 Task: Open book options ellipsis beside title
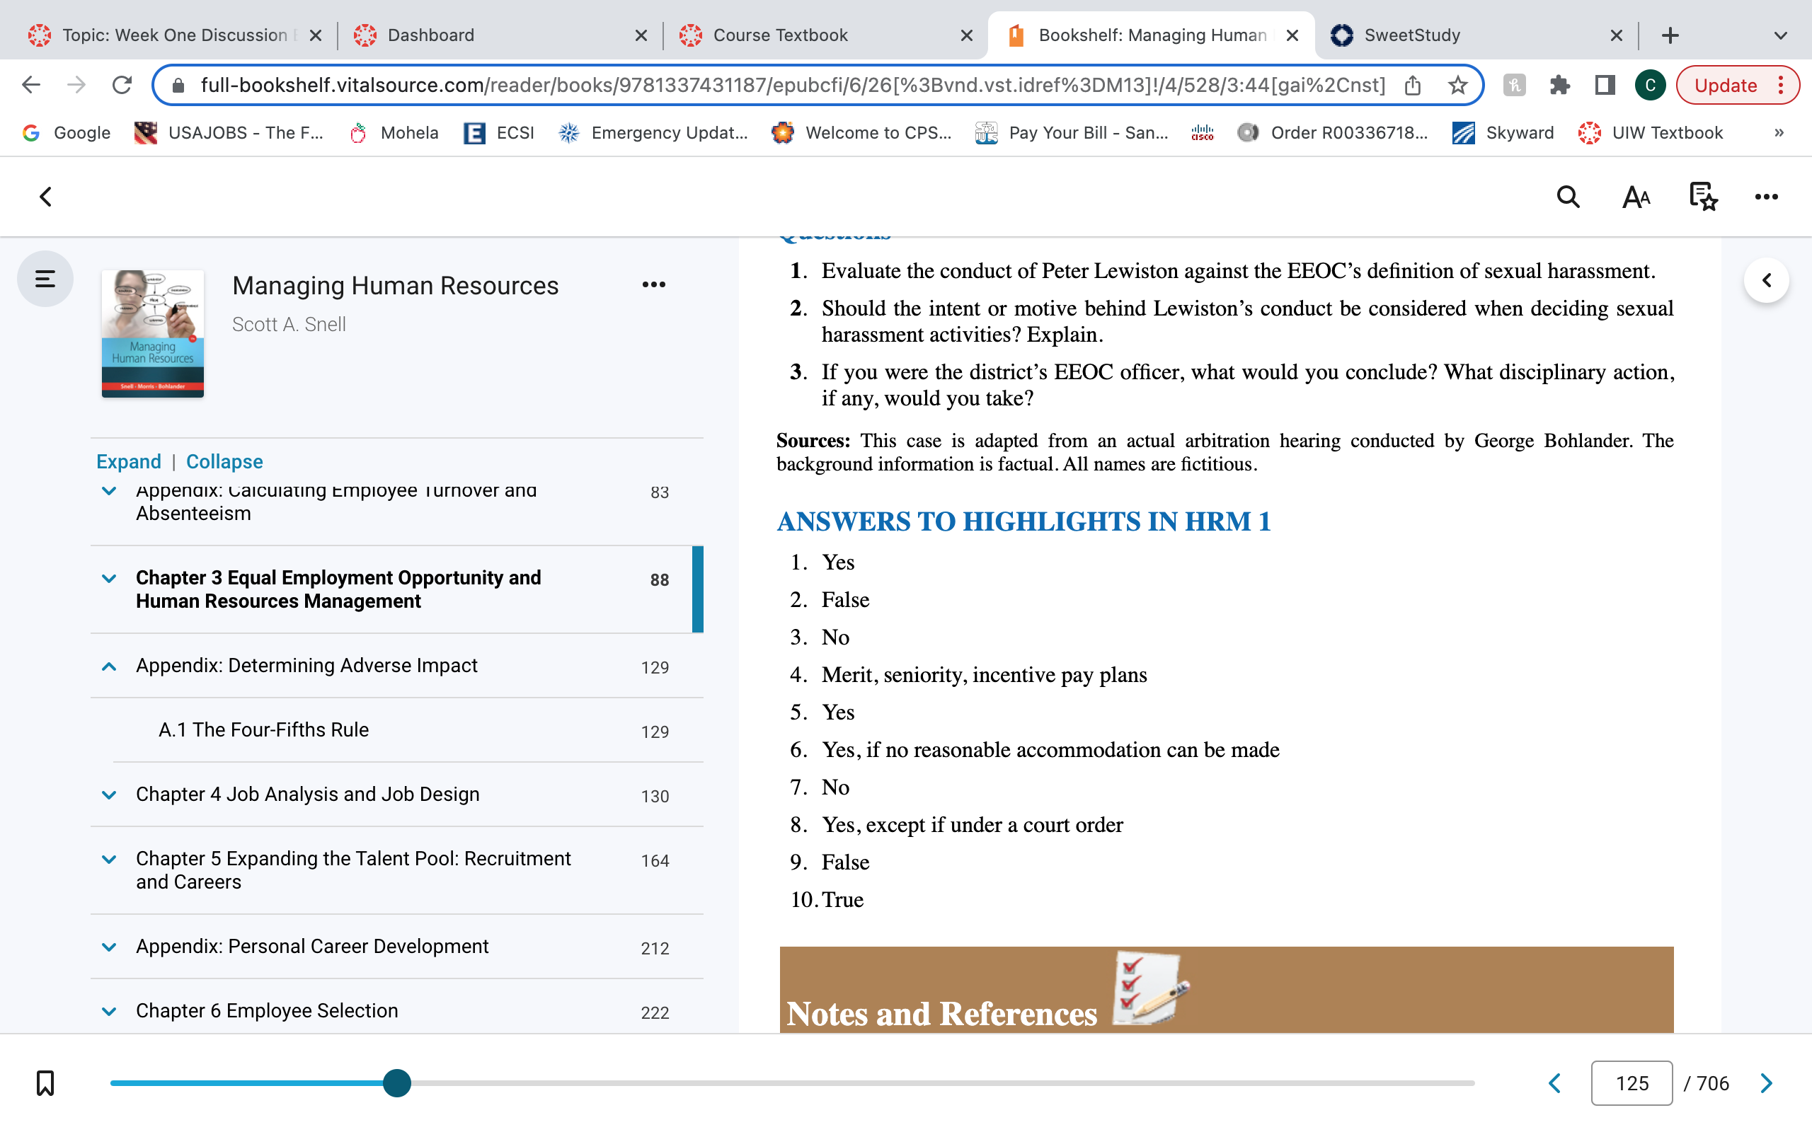pyautogui.click(x=654, y=284)
